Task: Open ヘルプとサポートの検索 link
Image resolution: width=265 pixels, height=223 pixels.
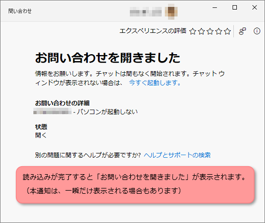Action: [177, 155]
